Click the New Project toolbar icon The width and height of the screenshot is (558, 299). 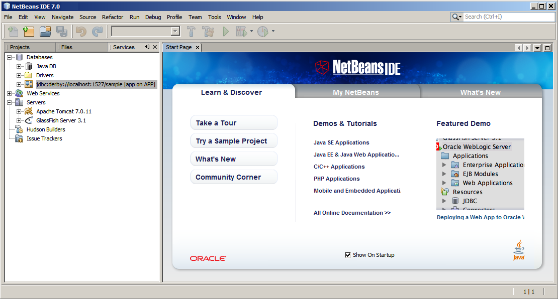pyautogui.click(x=29, y=32)
